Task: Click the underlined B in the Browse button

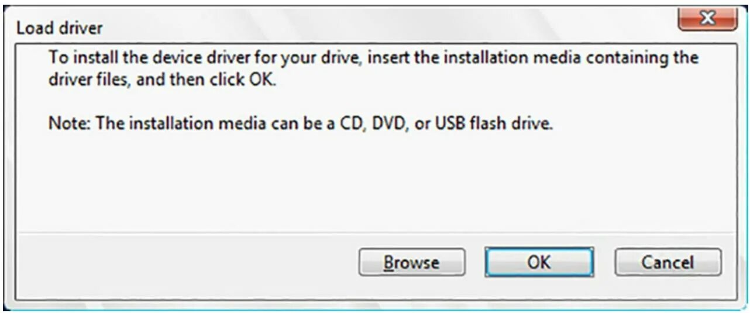Action: click(388, 263)
